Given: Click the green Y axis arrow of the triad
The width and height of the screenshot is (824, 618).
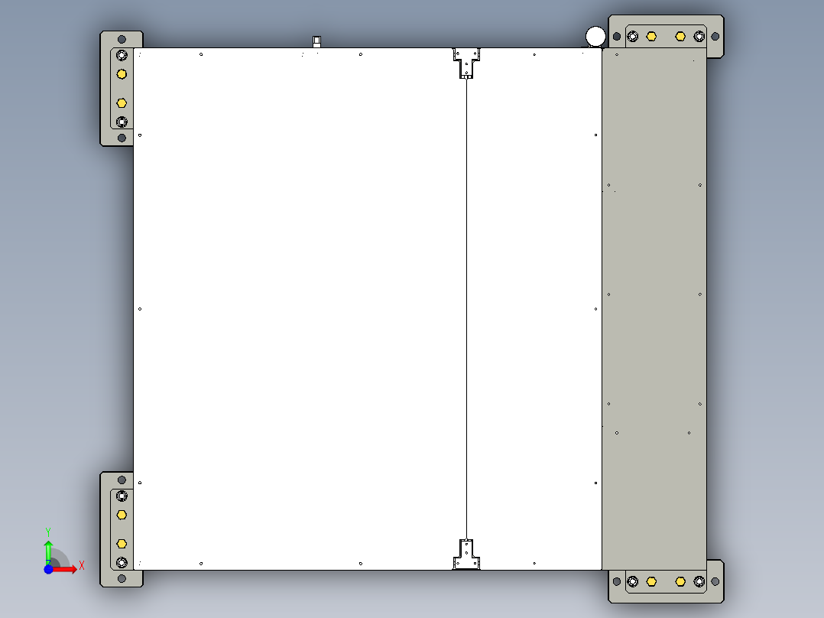Looking at the screenshot, I should point(48,552).
